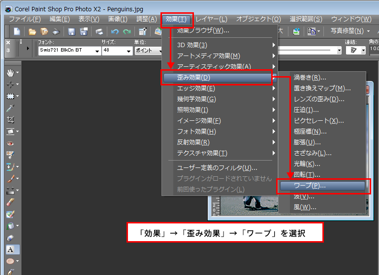Select the Makeover tool
379x275 pixels.
click(10, 155)
